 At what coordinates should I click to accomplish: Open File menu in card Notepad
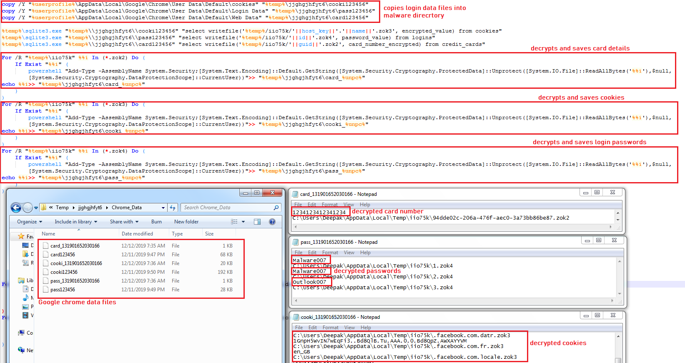tap(298, 205)
